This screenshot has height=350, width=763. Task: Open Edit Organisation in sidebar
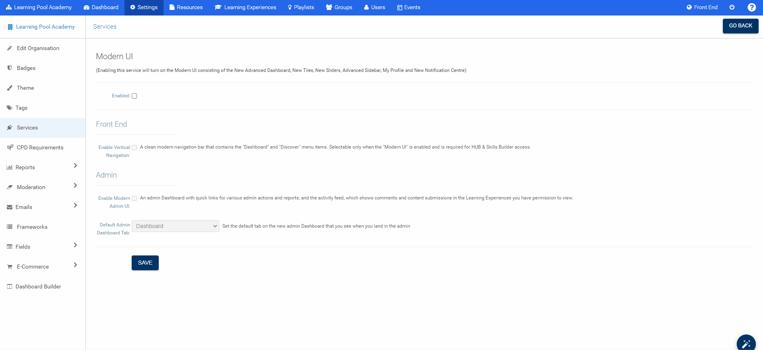coord(38,48)
